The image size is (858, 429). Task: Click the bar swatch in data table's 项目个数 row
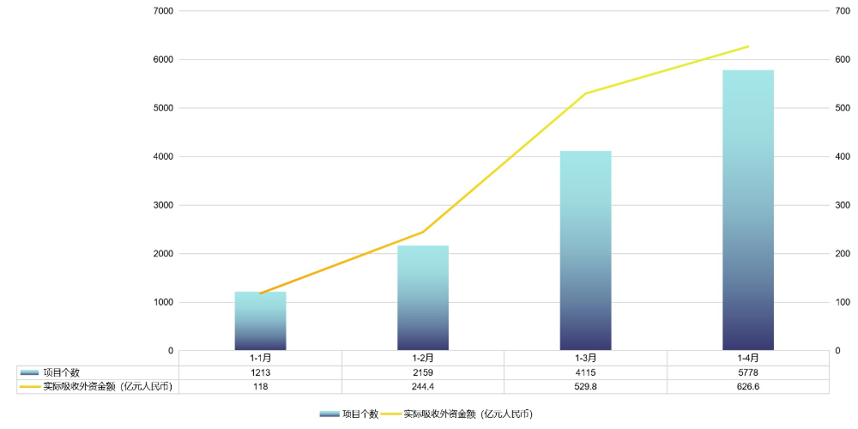pos(29,372)
